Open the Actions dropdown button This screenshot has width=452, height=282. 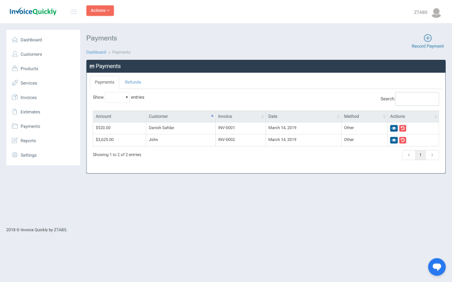tap(100, 11)
